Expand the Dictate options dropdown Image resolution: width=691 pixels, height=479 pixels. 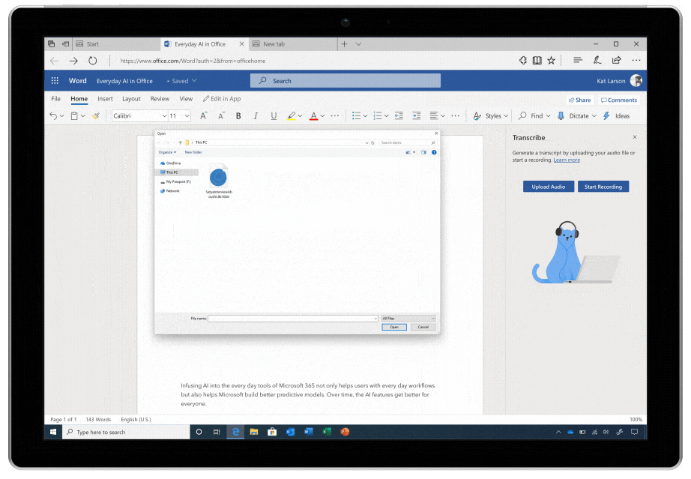pos(594,116)
